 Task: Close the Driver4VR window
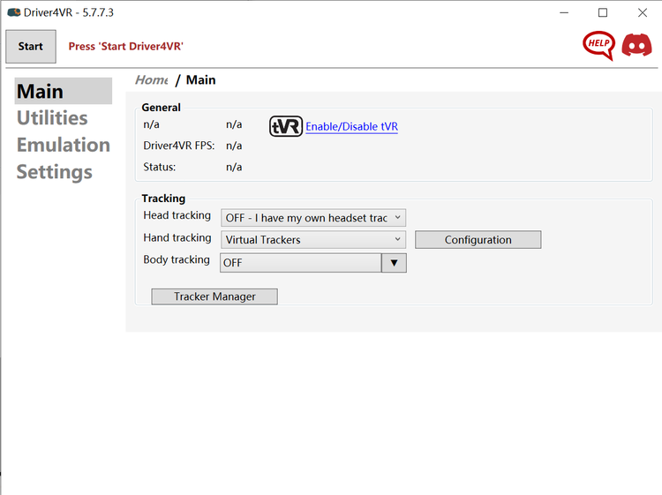(643, 12)
